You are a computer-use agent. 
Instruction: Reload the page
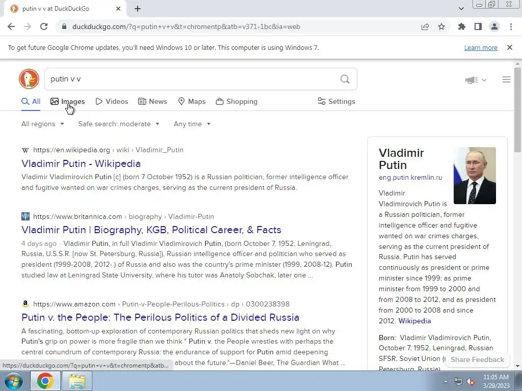click(44, 26)
